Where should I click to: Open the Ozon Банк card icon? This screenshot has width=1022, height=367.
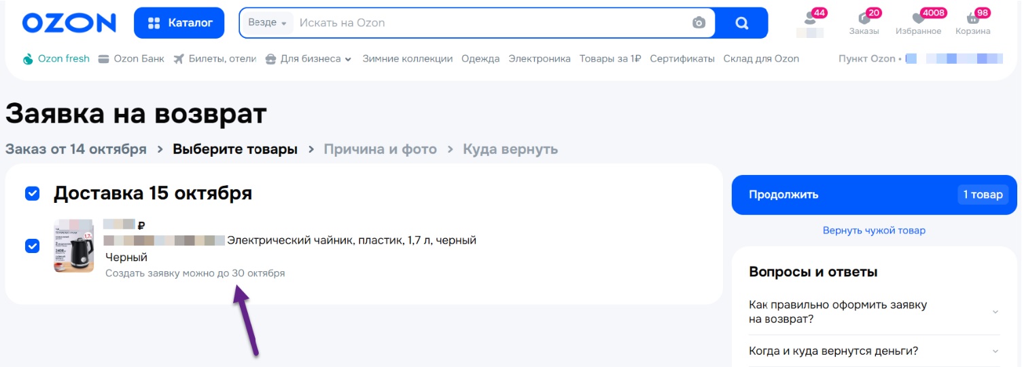coord(104,60)
